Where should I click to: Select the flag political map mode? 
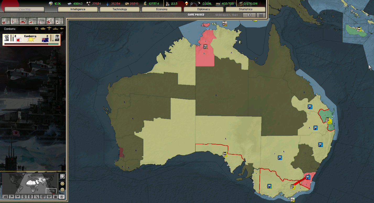[x=12, y=197]
